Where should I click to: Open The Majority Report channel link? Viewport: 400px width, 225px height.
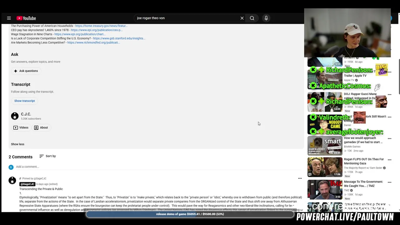[363, 168]
